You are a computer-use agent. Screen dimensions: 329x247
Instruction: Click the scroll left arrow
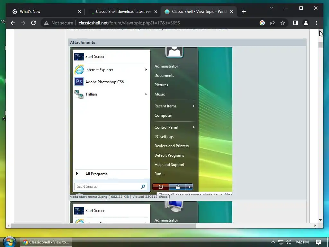8,225
